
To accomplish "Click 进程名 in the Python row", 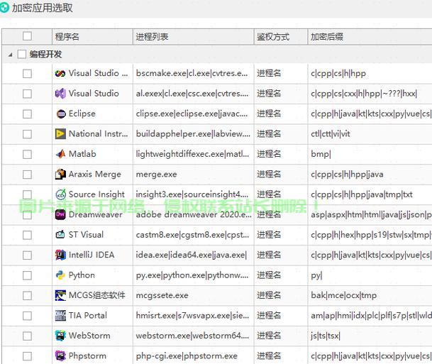I will pos(269,275).
